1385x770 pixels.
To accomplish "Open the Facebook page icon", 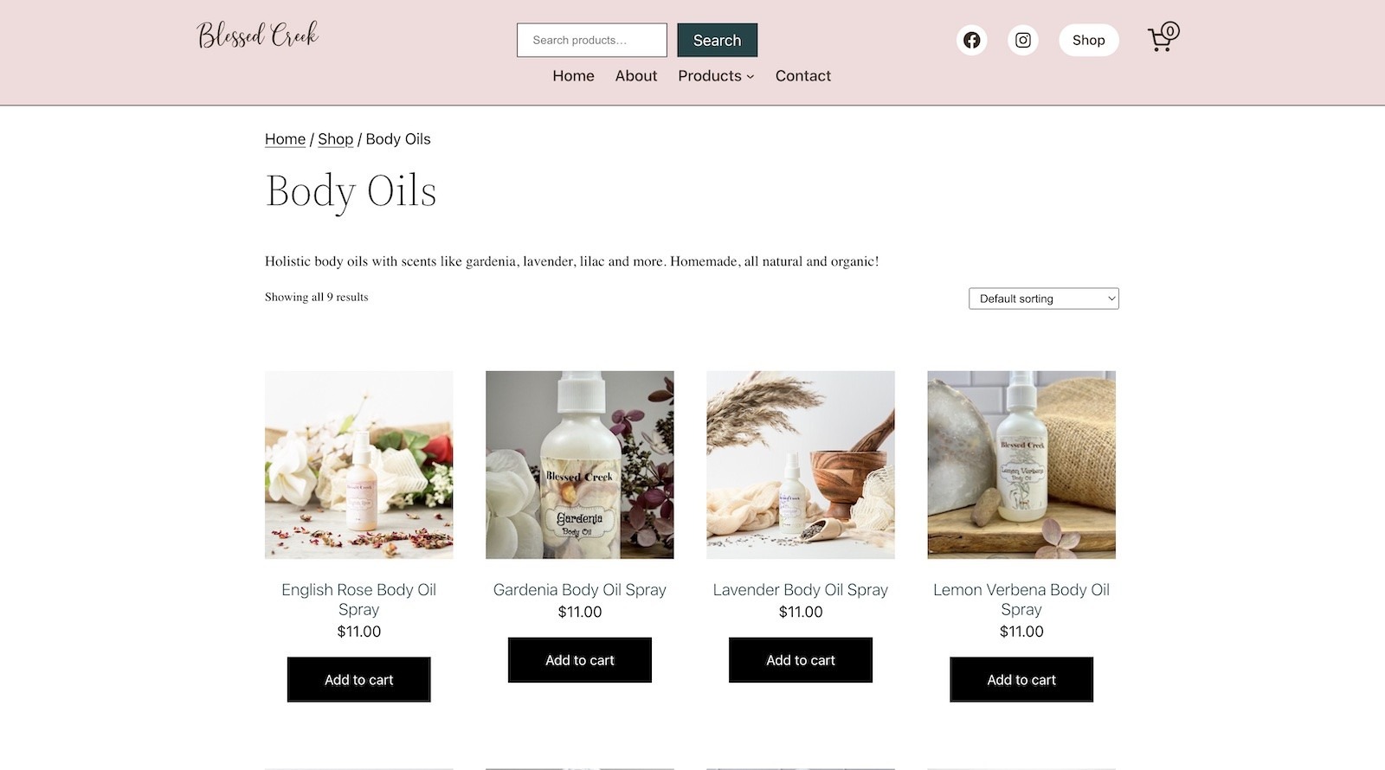I will pos(971,40).
